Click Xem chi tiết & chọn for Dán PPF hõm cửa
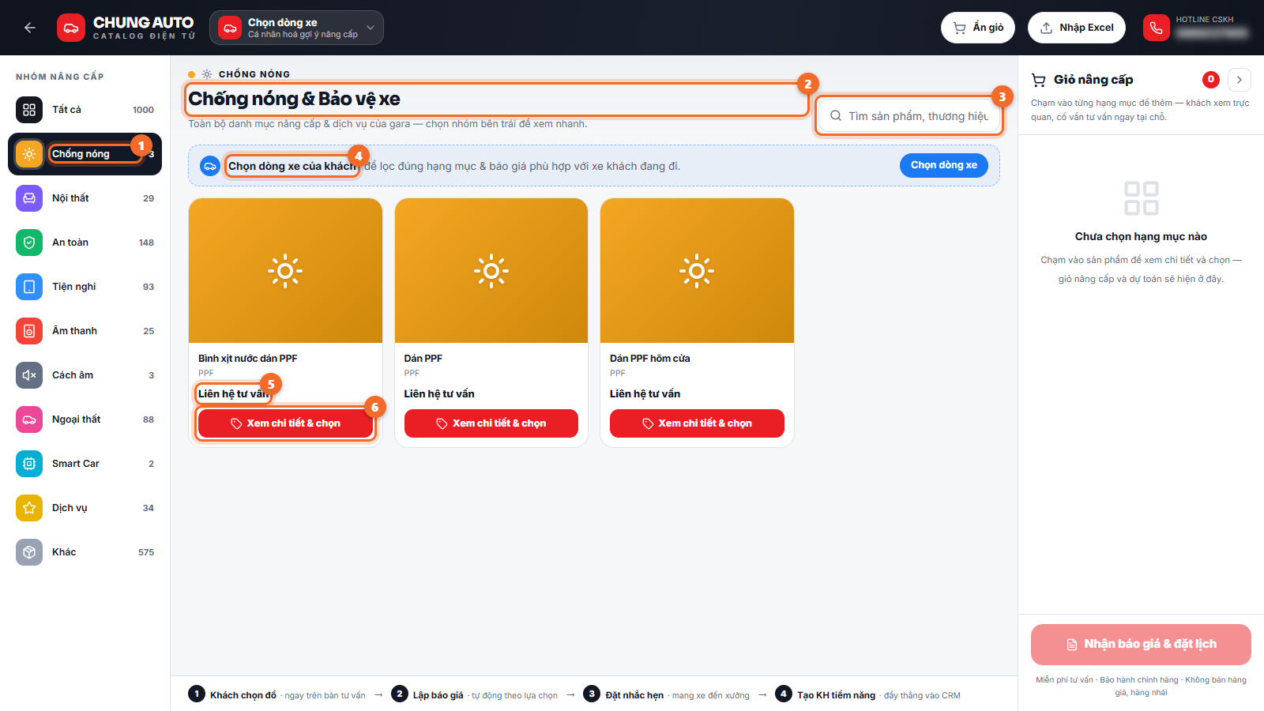 pos(697,423)
